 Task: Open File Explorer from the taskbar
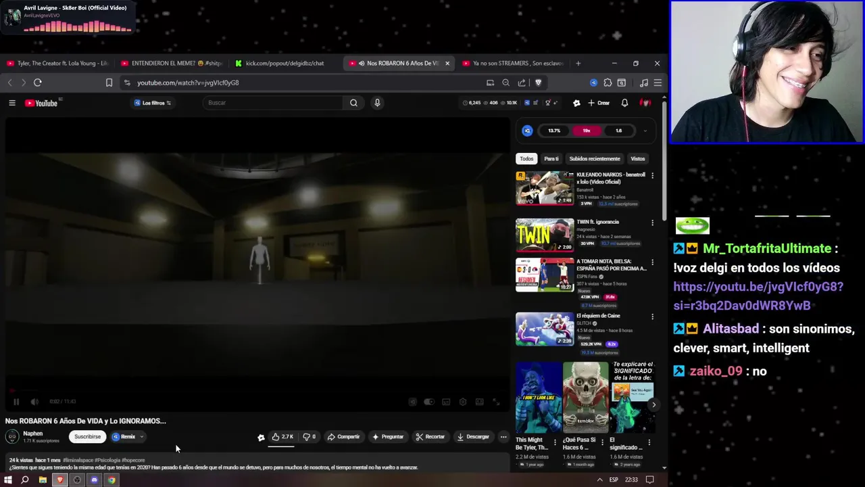(x=43, y=480)
